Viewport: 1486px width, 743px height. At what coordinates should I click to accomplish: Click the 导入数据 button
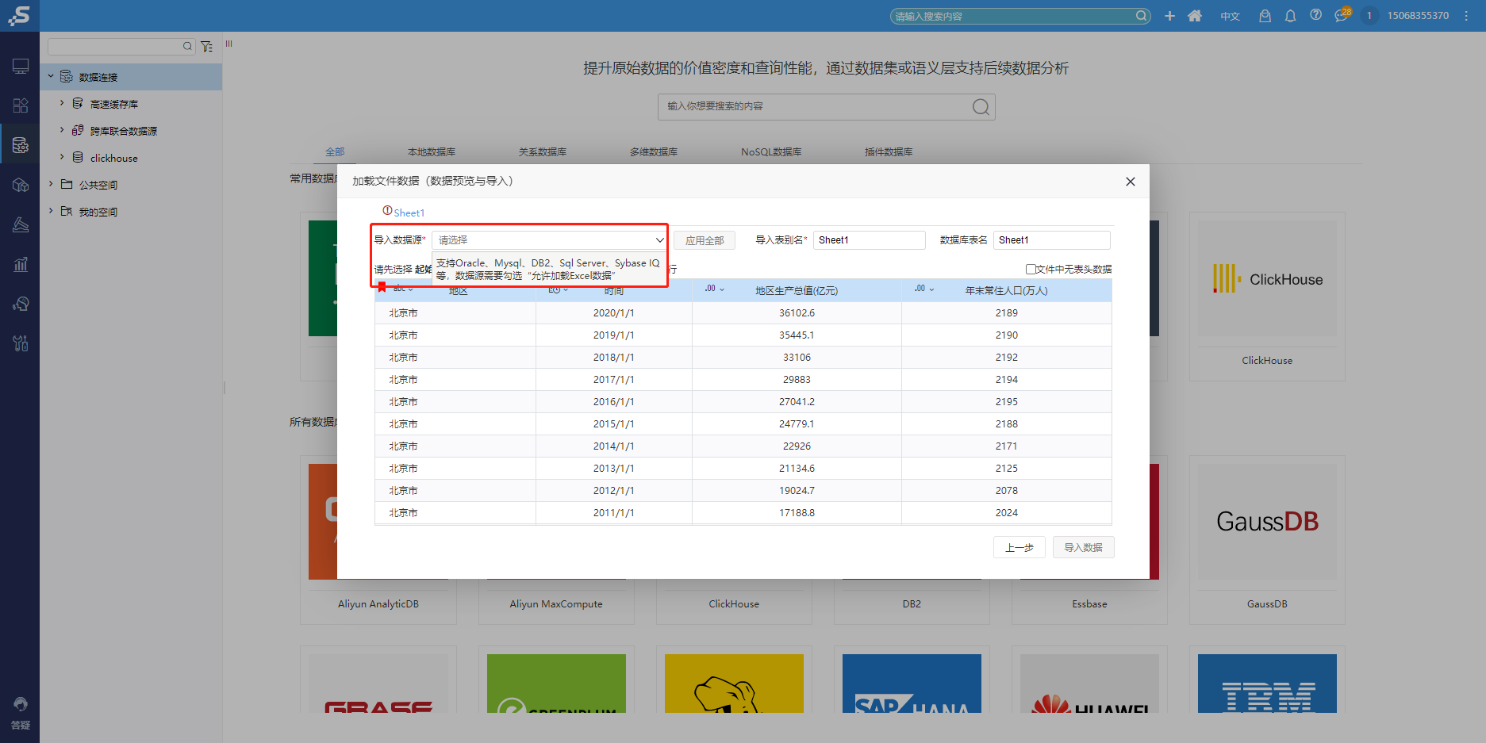1083,547
